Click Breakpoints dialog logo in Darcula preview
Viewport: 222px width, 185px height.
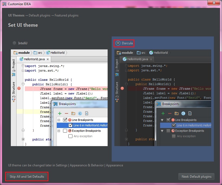(x=159, y=104)
